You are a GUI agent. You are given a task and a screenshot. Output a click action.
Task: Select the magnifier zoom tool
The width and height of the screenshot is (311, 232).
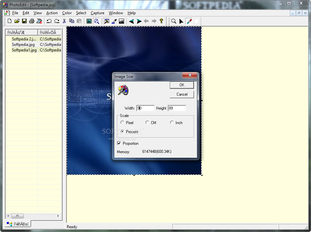[x=174, y=21]
